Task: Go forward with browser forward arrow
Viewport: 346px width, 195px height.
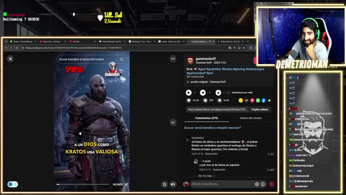Action: [x=11, y=48]
